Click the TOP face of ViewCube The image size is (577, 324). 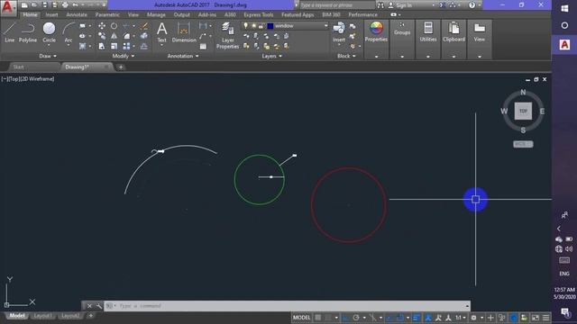pyautogui.click(x=523, y=111)
